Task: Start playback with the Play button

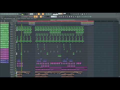Action: [24, 14]
